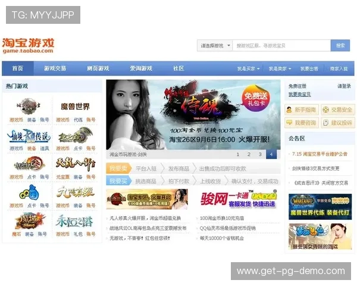Click the 免费注册 link

click(297, 86)
